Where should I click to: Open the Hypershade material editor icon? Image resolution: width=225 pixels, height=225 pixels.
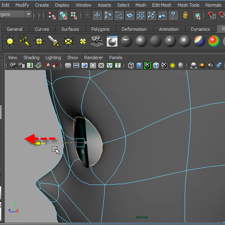click(112, 41)
